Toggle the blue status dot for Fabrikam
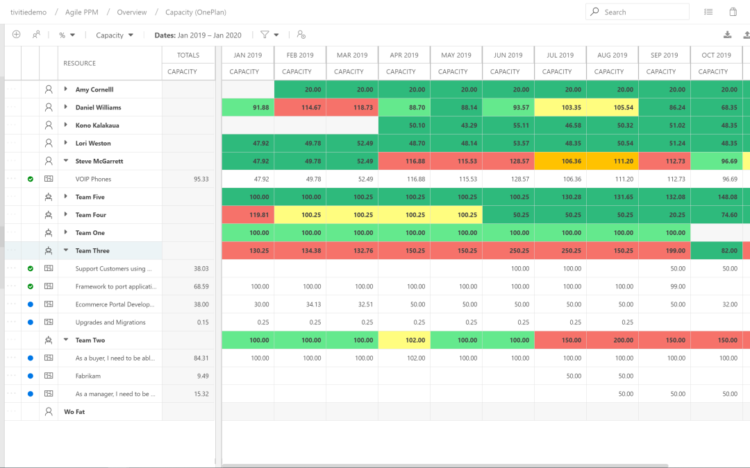This screenshot has height=468, width=750. (29, 376)
